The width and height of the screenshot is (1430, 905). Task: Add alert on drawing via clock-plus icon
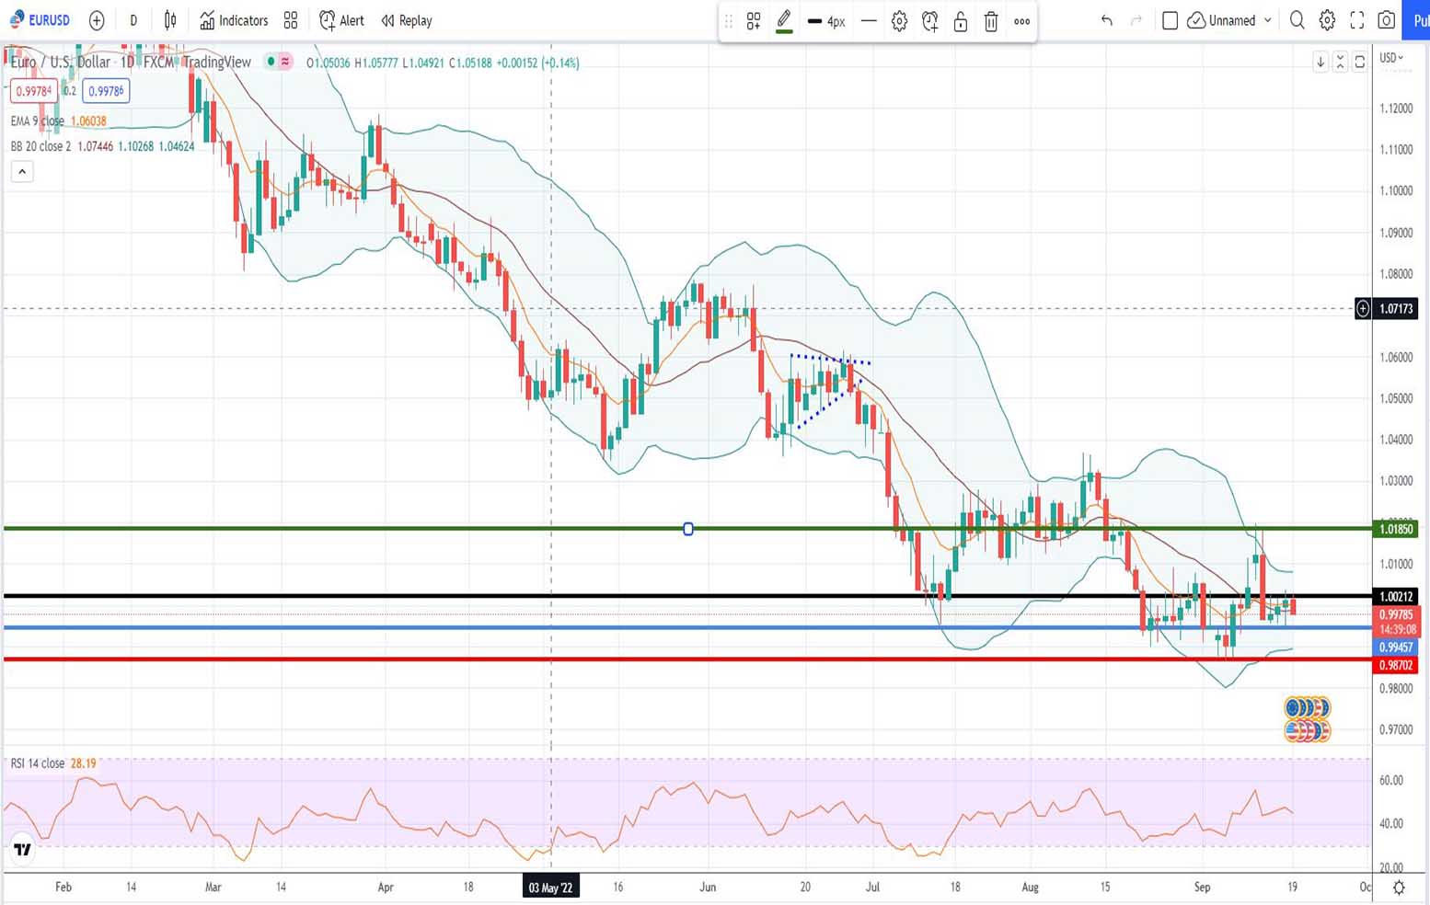tap(929, 21)
